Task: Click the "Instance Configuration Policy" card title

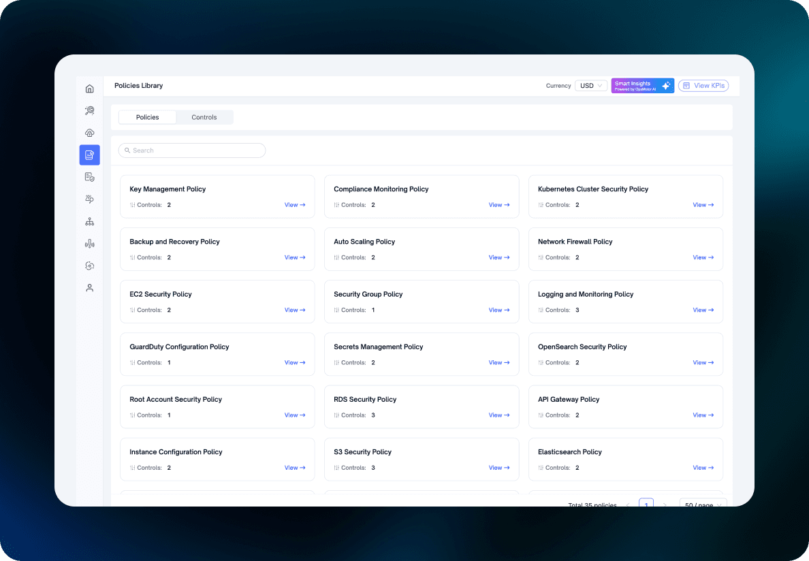Action: click(x=176, y=452)
